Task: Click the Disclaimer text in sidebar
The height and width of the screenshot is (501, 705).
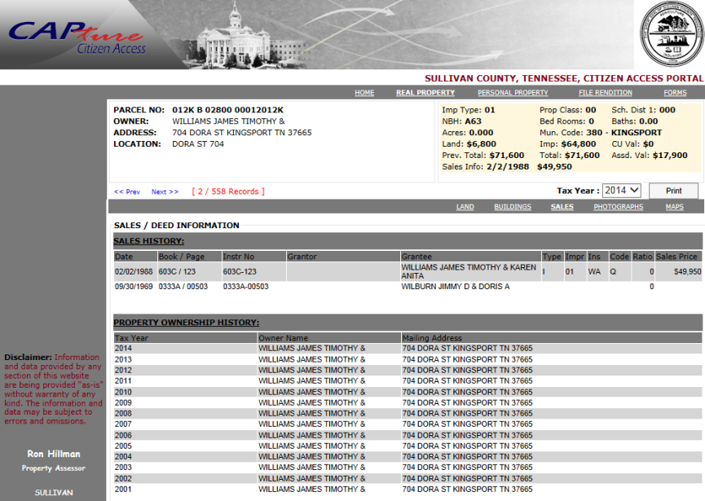Action: [x=54, y=389]
